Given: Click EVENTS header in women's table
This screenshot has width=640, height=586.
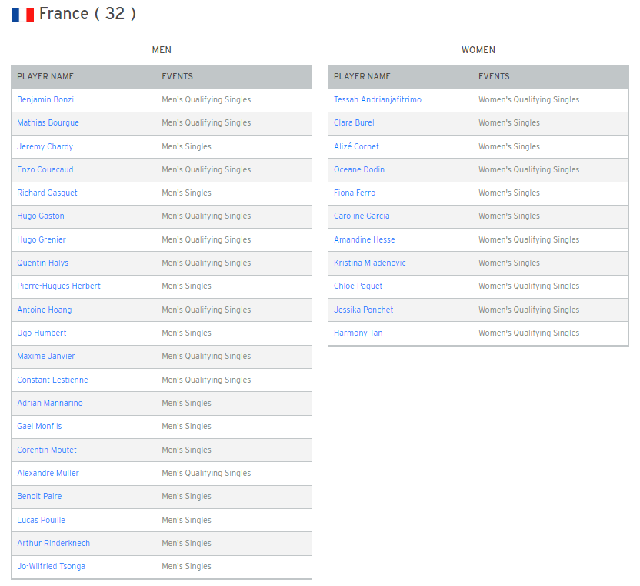Looking at the screenshot, I should coord(494,76).
